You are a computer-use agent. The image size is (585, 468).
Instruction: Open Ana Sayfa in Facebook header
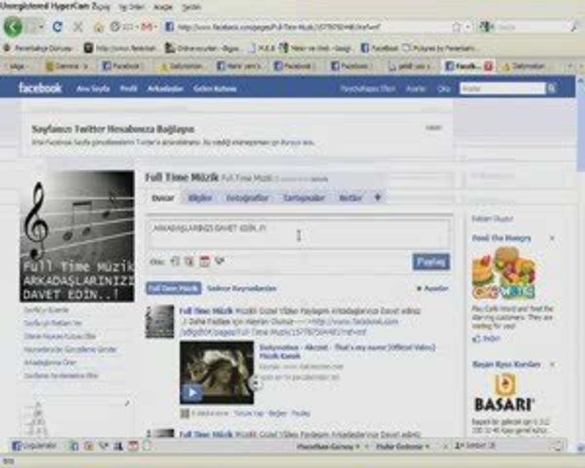click(x=93, y=88)
